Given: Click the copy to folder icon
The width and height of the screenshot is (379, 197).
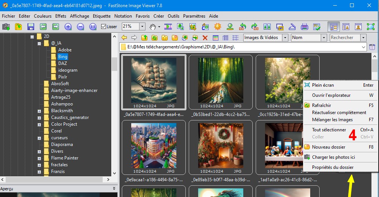Looking at the screenshot, I should [185, 38].
